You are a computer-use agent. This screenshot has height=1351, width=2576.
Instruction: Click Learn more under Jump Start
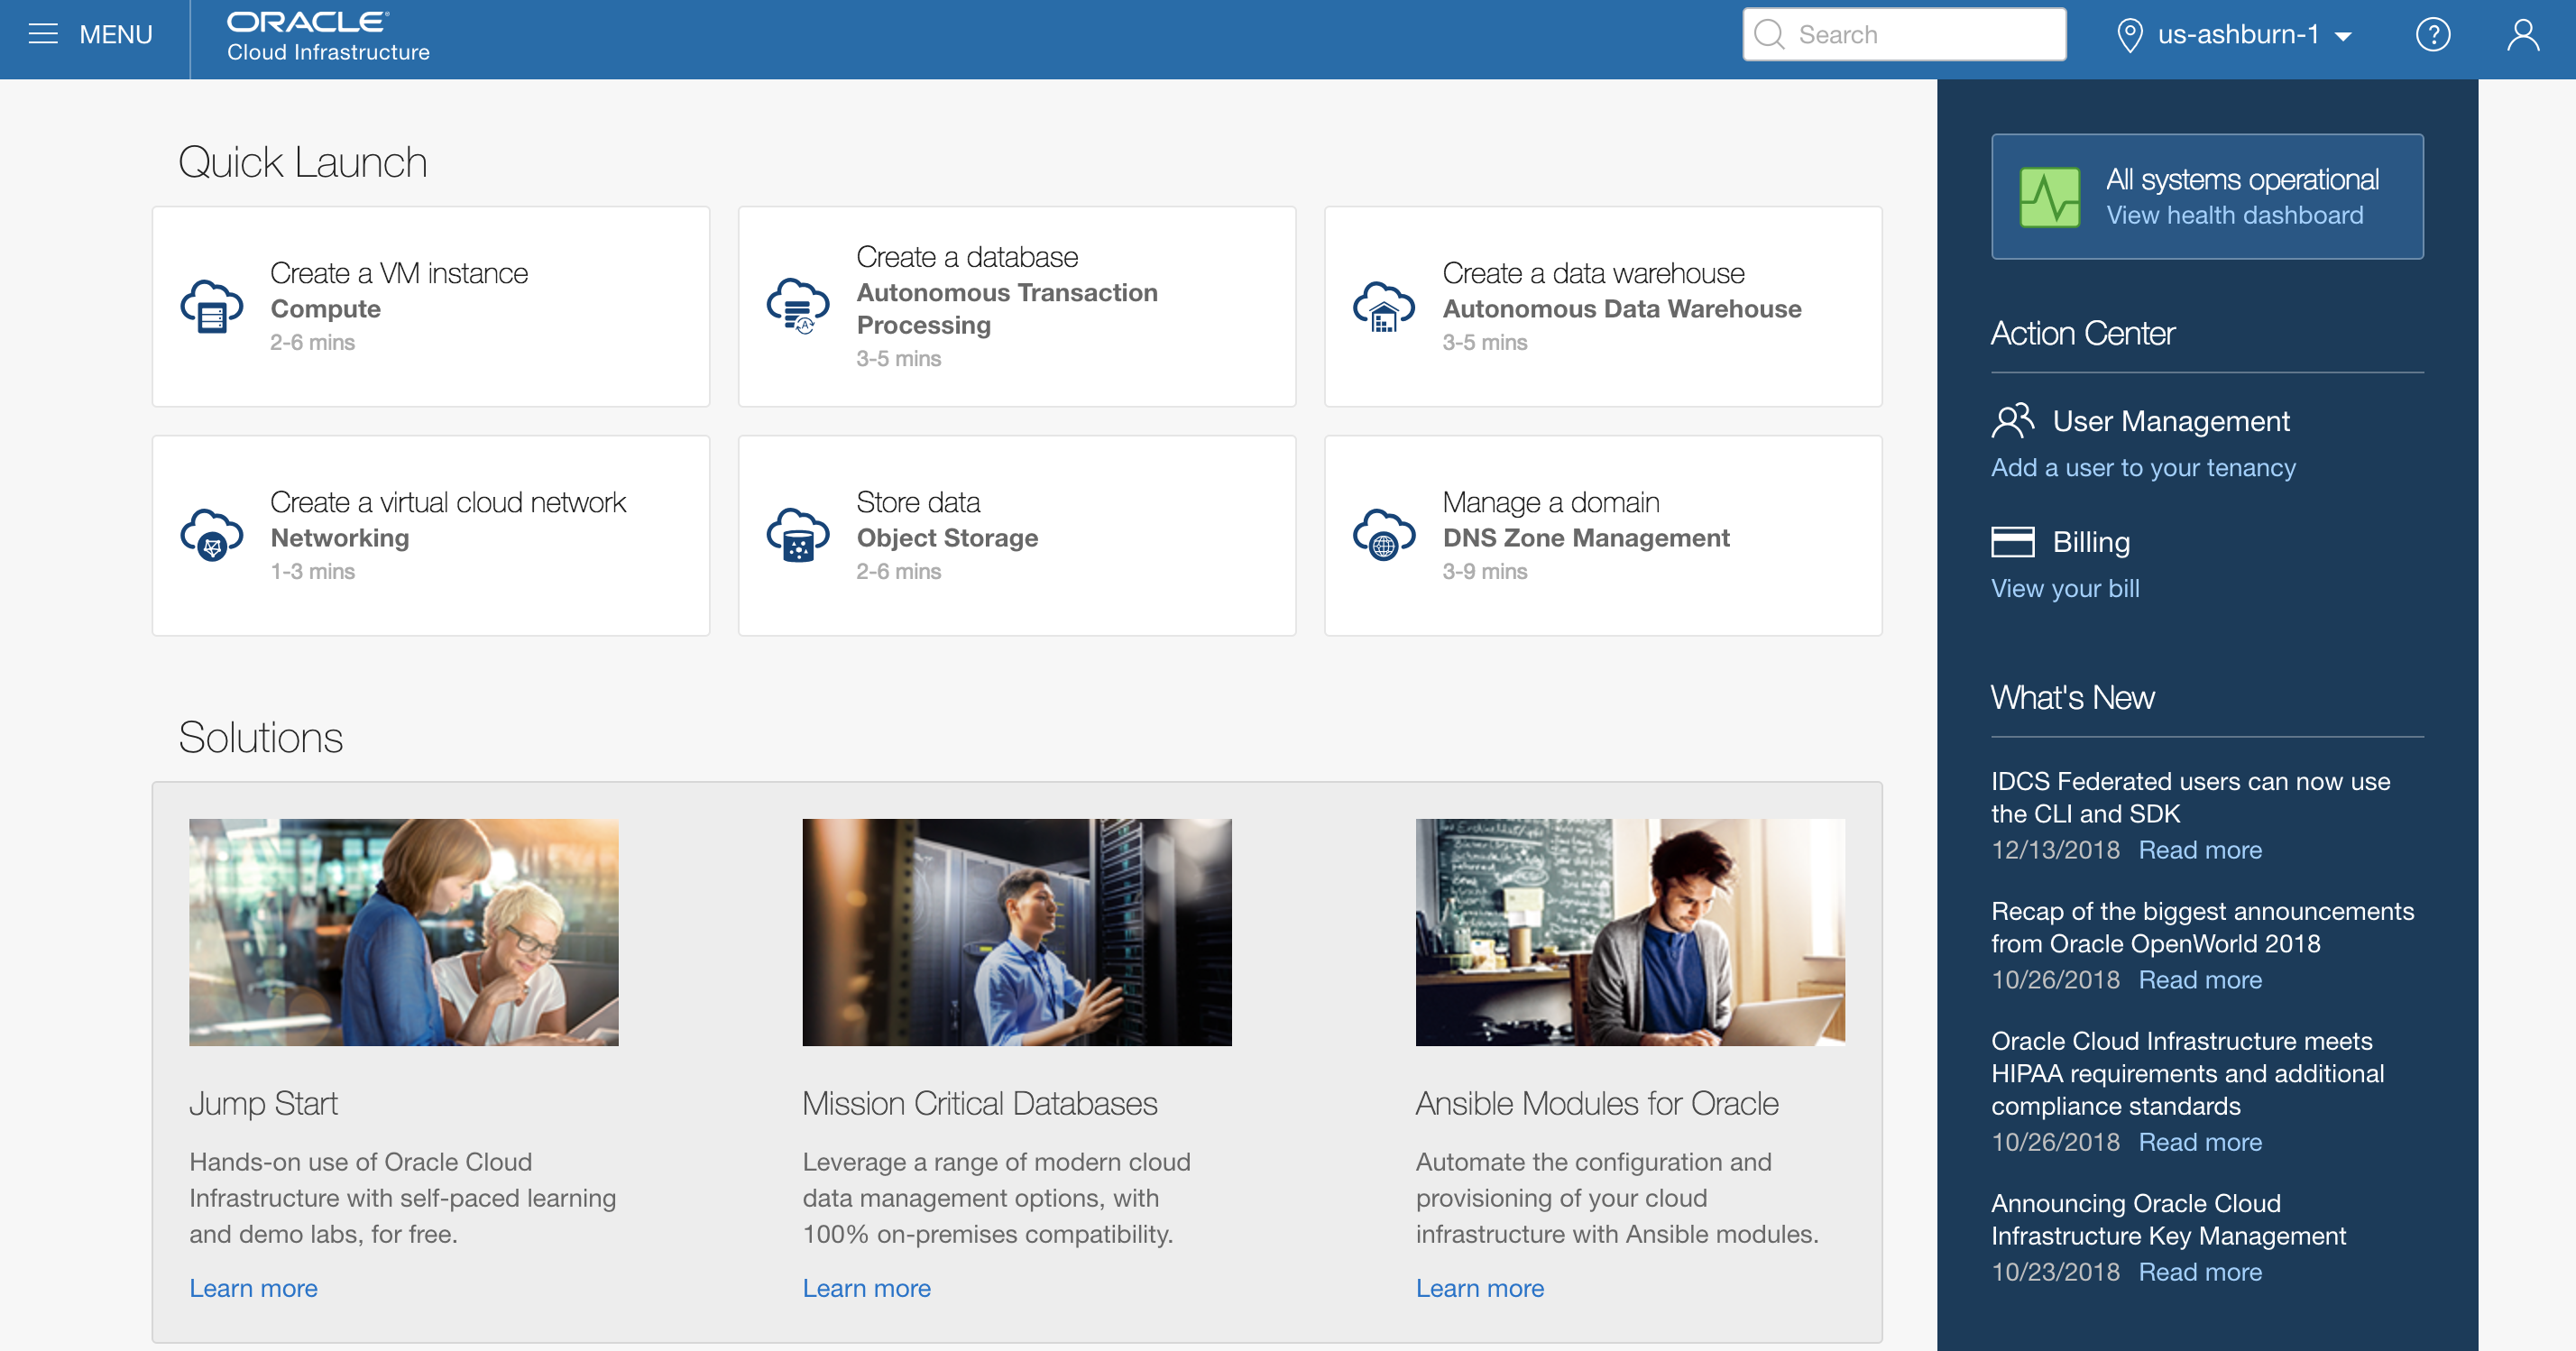[253, 1288]
